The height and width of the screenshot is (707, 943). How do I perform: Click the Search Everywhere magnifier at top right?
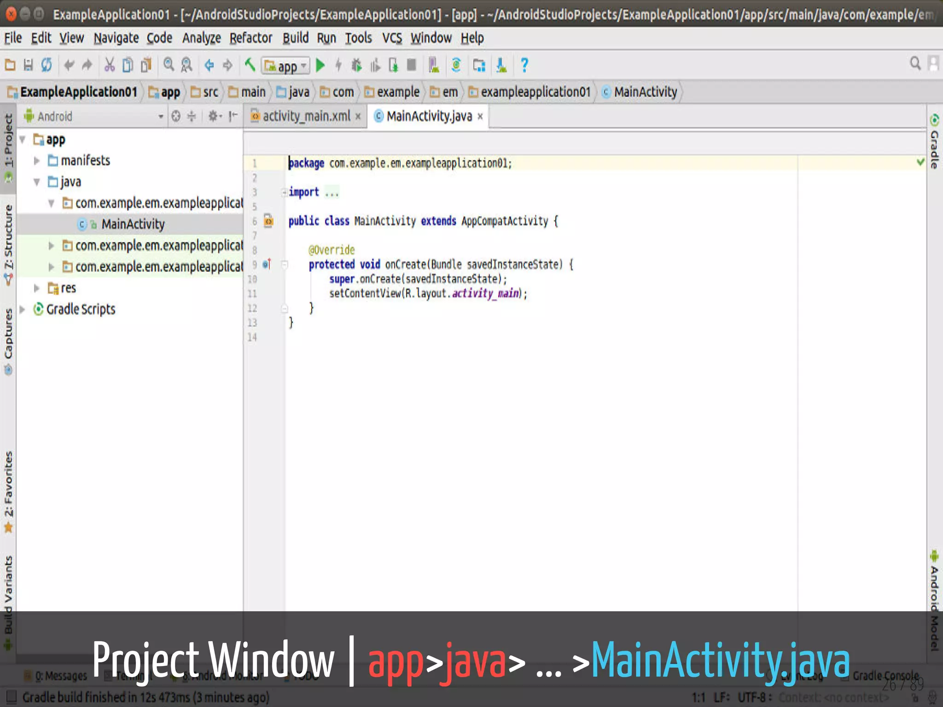[x=915, y=63]
